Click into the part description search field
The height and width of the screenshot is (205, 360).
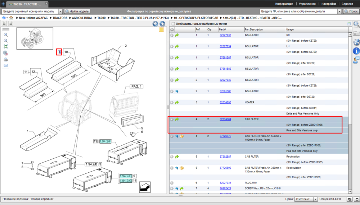click(299, 11)
